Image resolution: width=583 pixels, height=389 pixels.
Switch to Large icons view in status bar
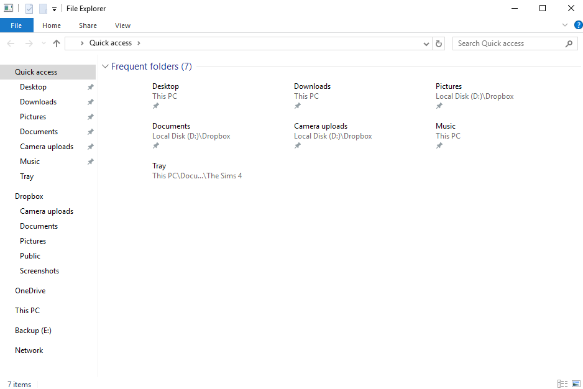click(x=576, y=383)
